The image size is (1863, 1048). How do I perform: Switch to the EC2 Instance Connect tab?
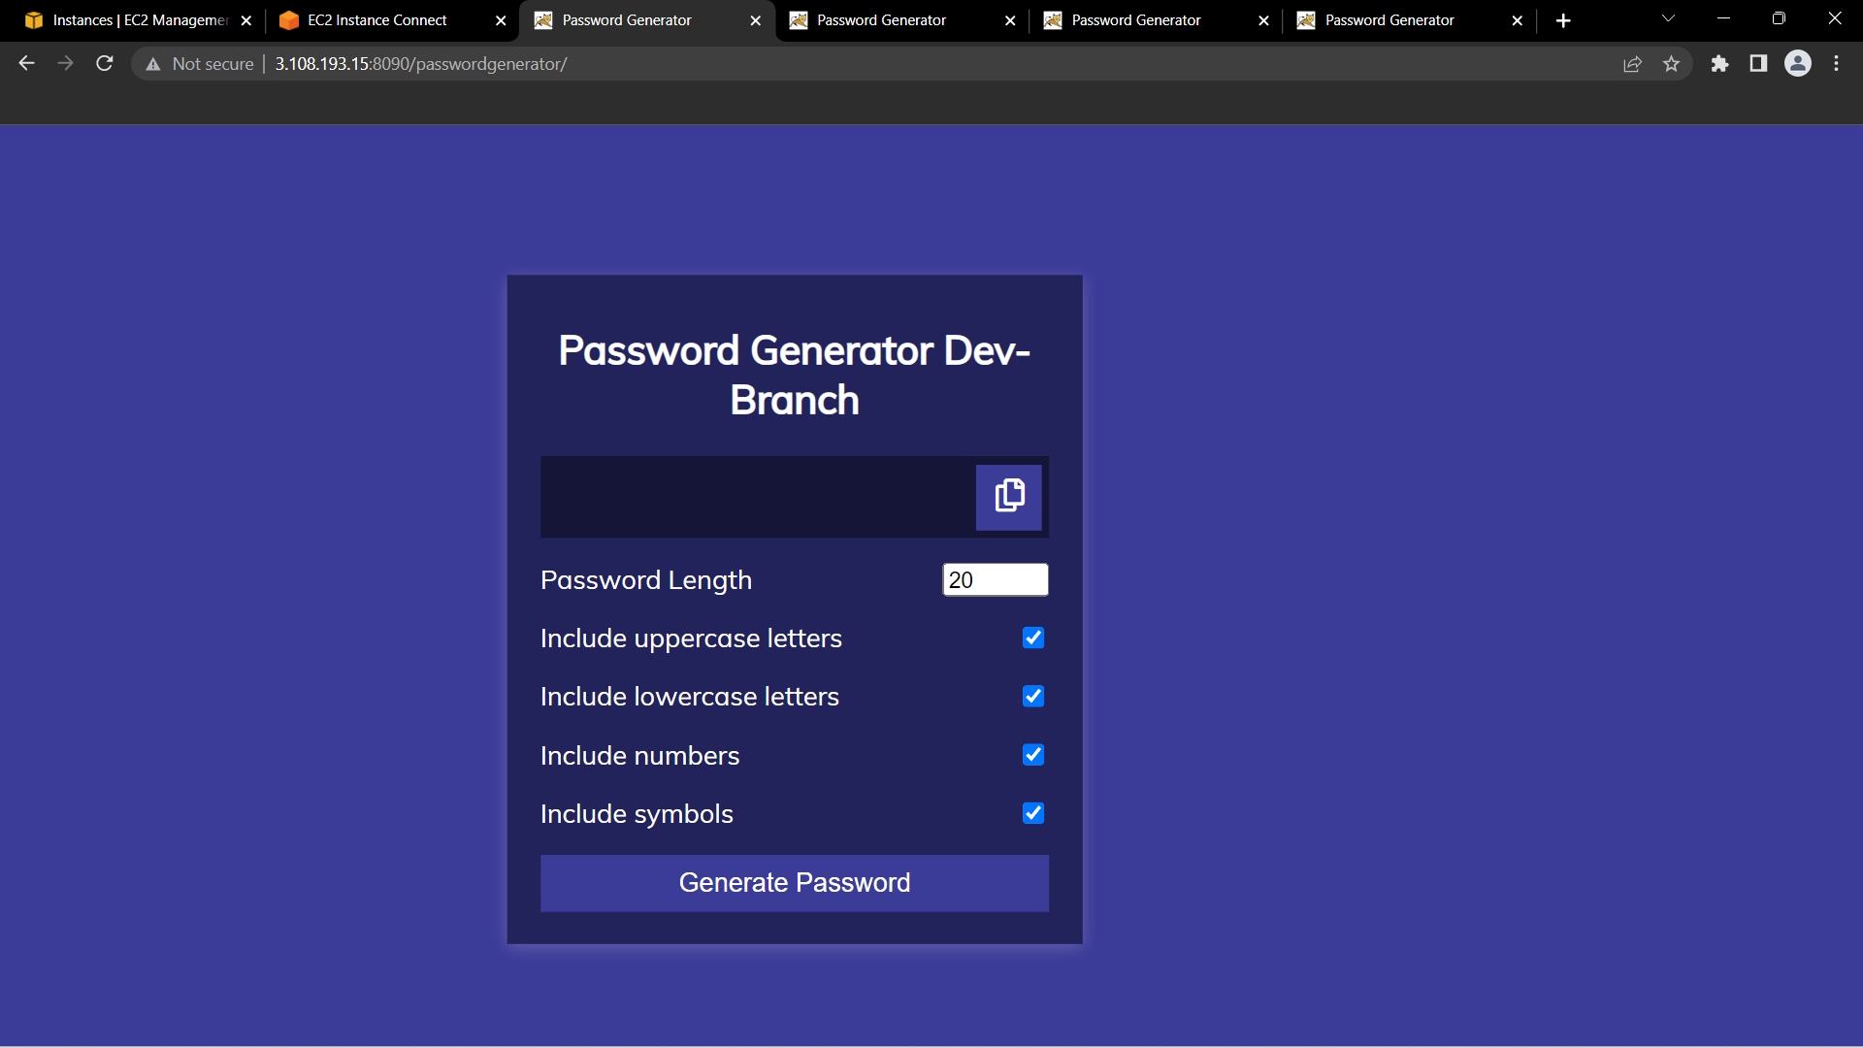pos(377,20)
